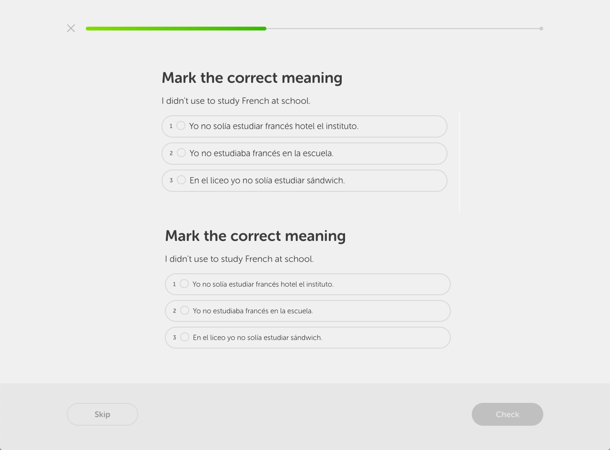Choose 'Yo no solía estudiar francés hotel el instituto'
This screenshot has height=450, width=610.
point(305,126)
